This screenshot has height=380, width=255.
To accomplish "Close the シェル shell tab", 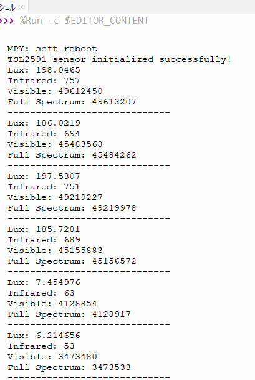I will (x=21, y=7).
